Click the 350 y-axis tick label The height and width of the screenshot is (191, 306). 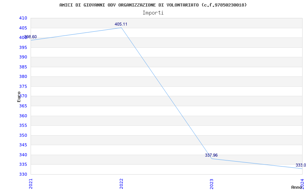coord(23,135)
